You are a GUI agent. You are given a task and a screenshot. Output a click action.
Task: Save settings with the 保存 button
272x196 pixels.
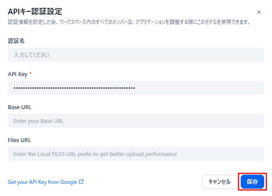pyautogui.click(x=252, y=182)
